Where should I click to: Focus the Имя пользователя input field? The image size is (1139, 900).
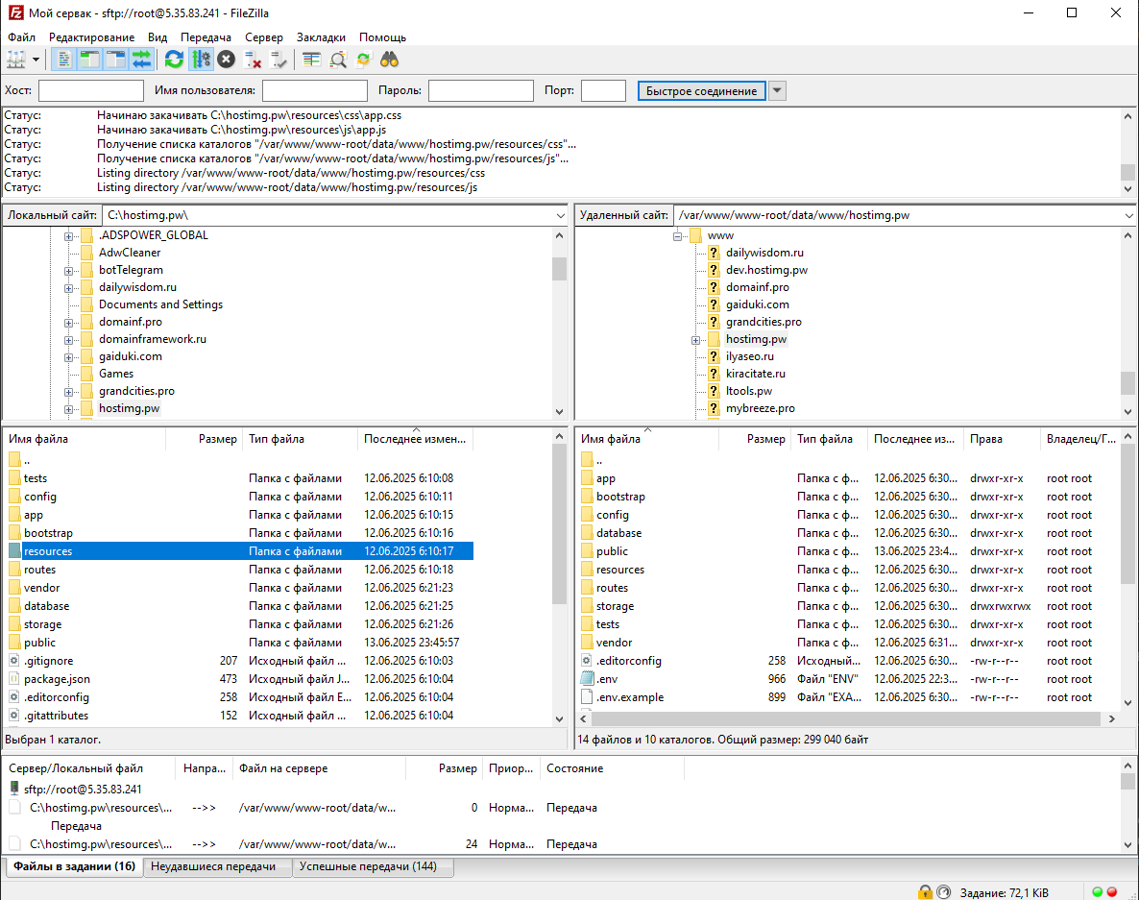(x=315, y=91)
